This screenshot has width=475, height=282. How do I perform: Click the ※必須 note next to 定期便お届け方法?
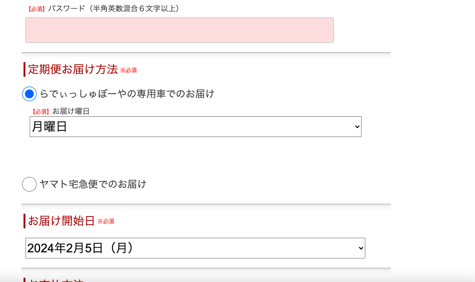(128, 71)
